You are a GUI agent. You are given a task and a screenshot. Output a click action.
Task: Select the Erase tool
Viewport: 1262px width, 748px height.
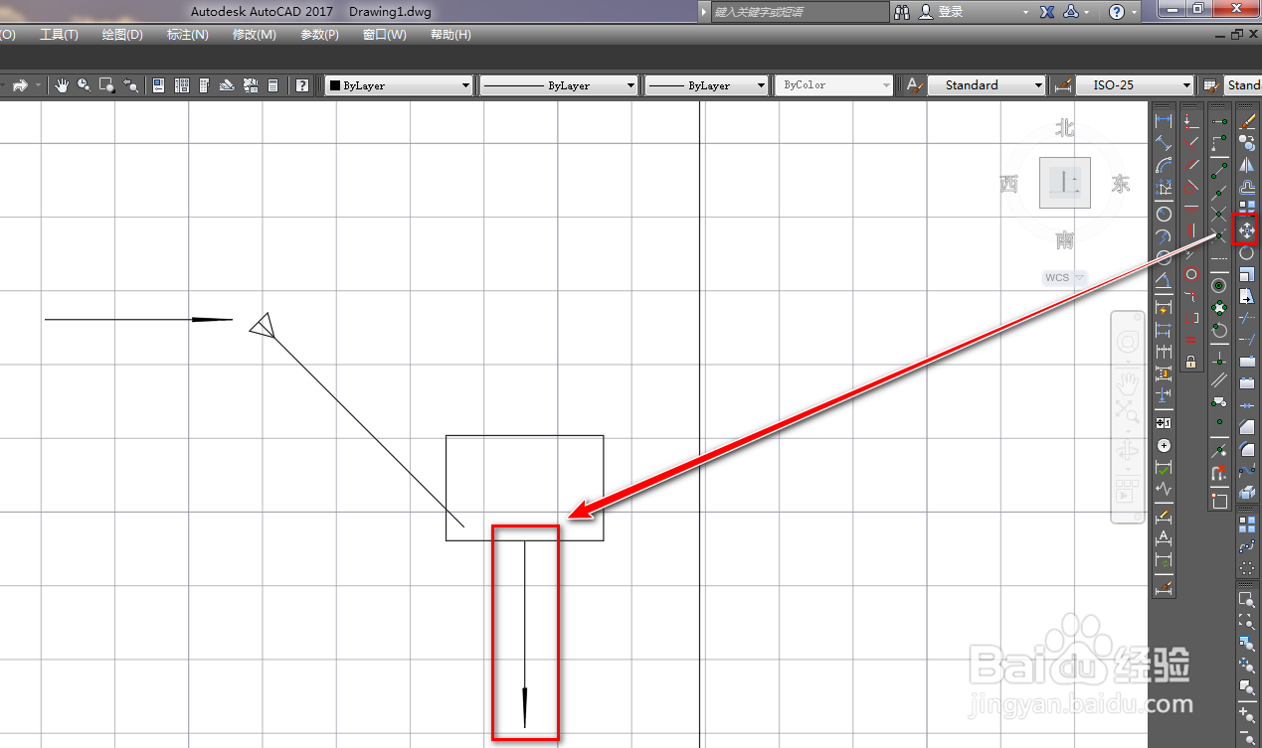[x=1246, y=119]
